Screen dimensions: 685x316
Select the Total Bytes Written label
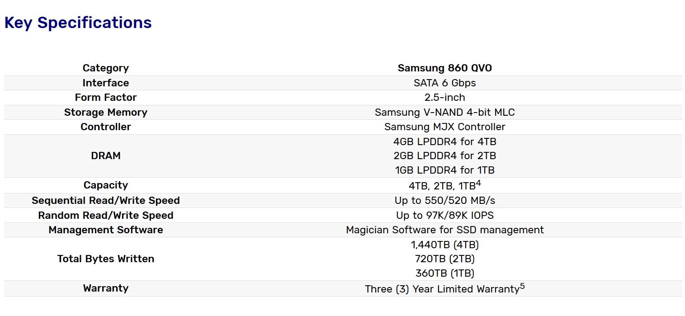[x=105, y=259]
